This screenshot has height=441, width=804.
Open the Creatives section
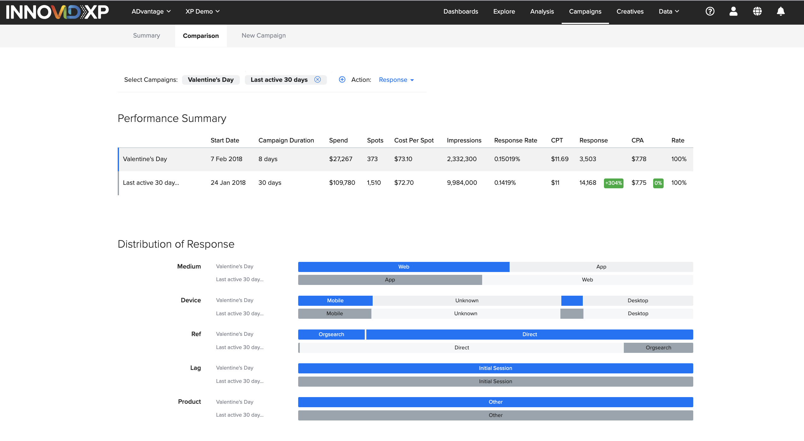coord(630,11)
